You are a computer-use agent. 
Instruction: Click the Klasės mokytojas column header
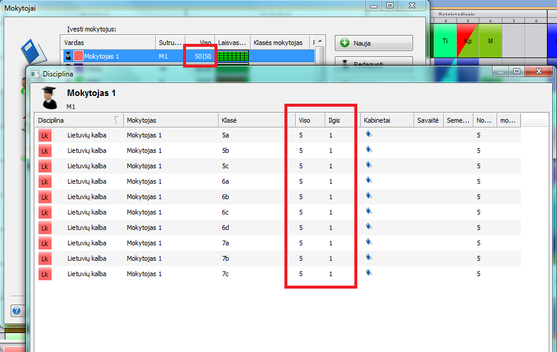coord(277,43)
